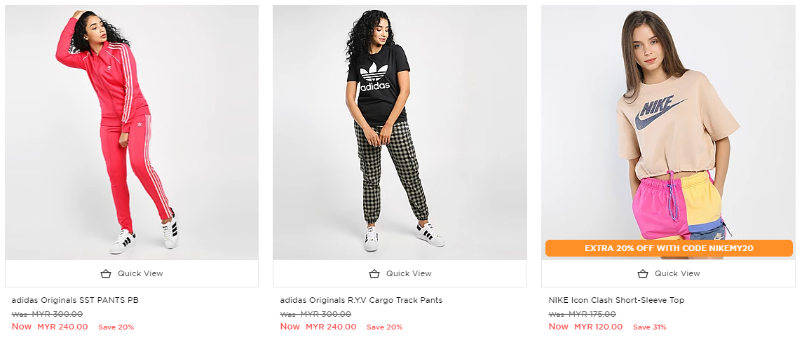Click the orange NIKEMY20 extra 20% off banner

(668, 248)
